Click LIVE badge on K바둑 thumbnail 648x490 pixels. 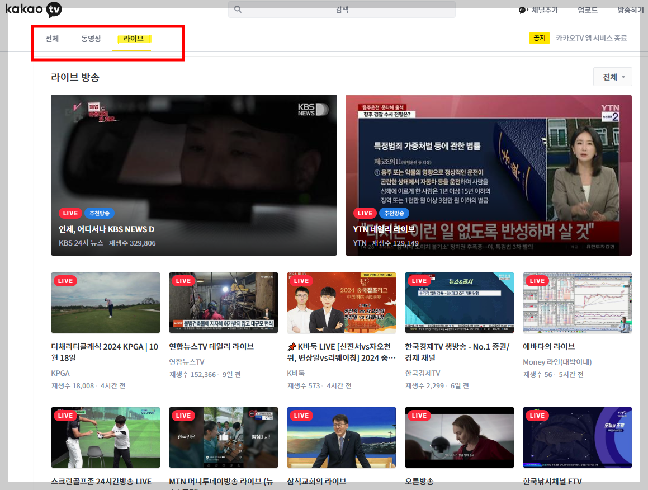coord(301,281)
